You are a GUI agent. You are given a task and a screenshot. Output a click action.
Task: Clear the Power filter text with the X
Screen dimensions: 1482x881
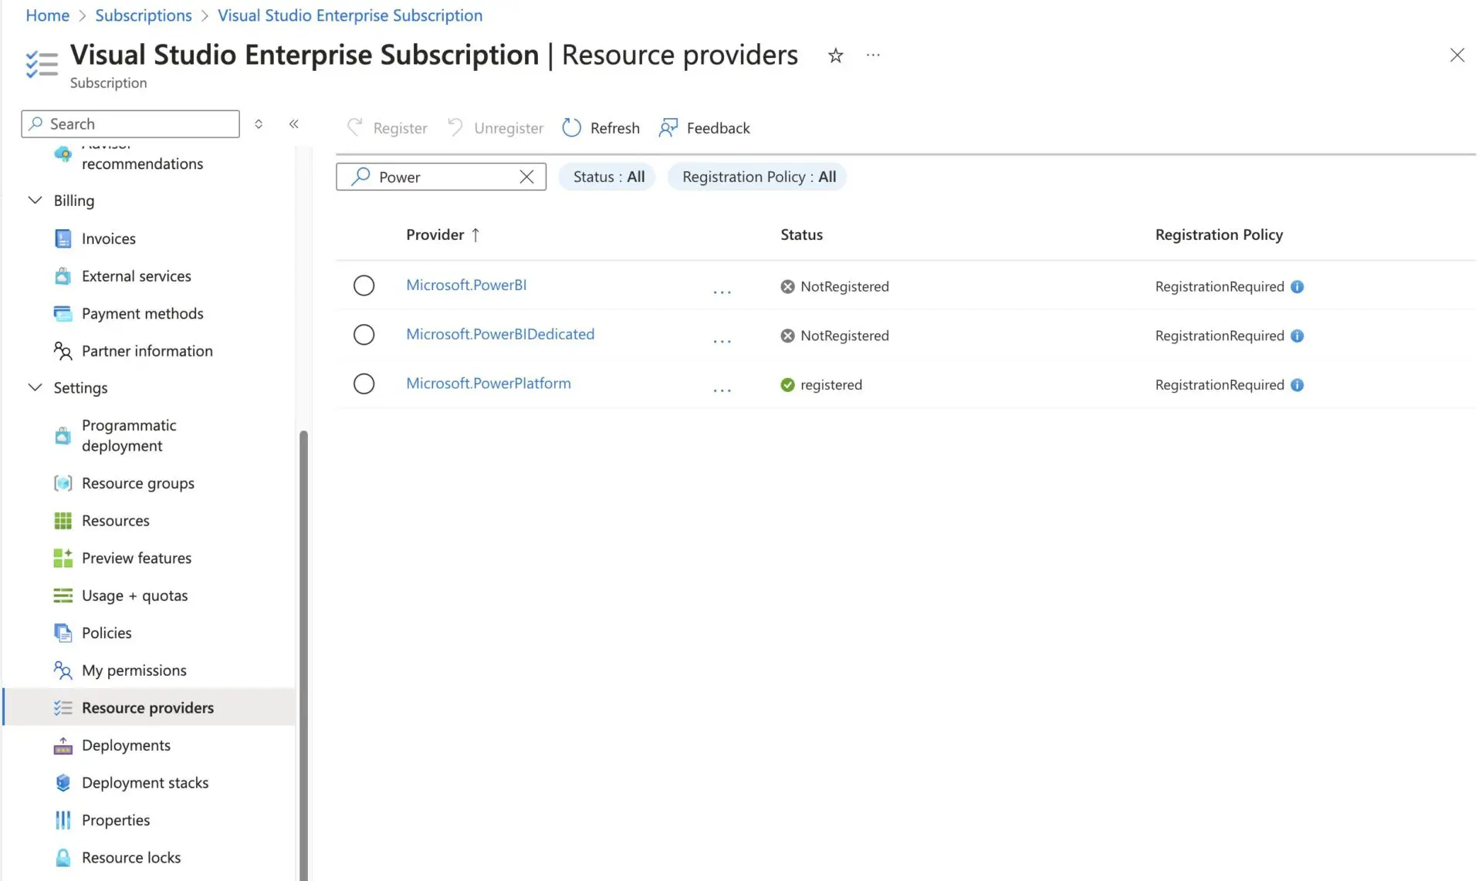click(x=526, y=177)
